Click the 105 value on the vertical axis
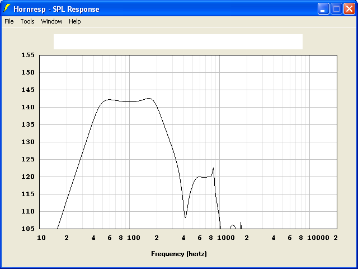Image resolution: width=358 pixels, height=269 pixels. pyautogui.click(x=28, y=229)
